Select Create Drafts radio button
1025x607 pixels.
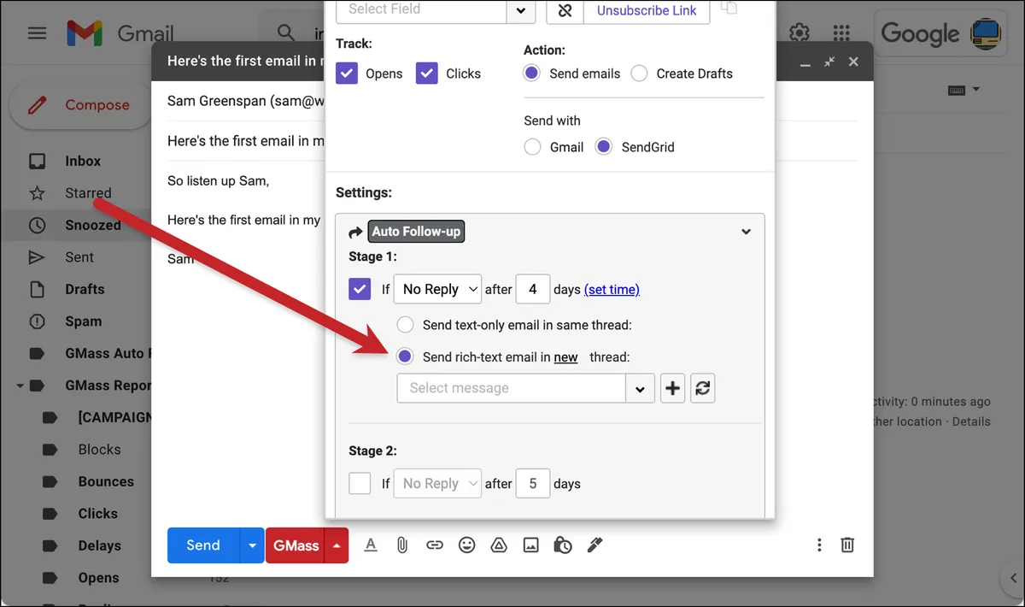point(639,74)
